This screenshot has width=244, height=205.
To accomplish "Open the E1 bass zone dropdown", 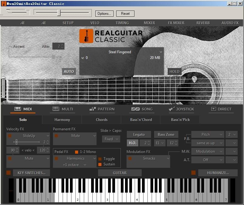I will click(x=160, y=143).
